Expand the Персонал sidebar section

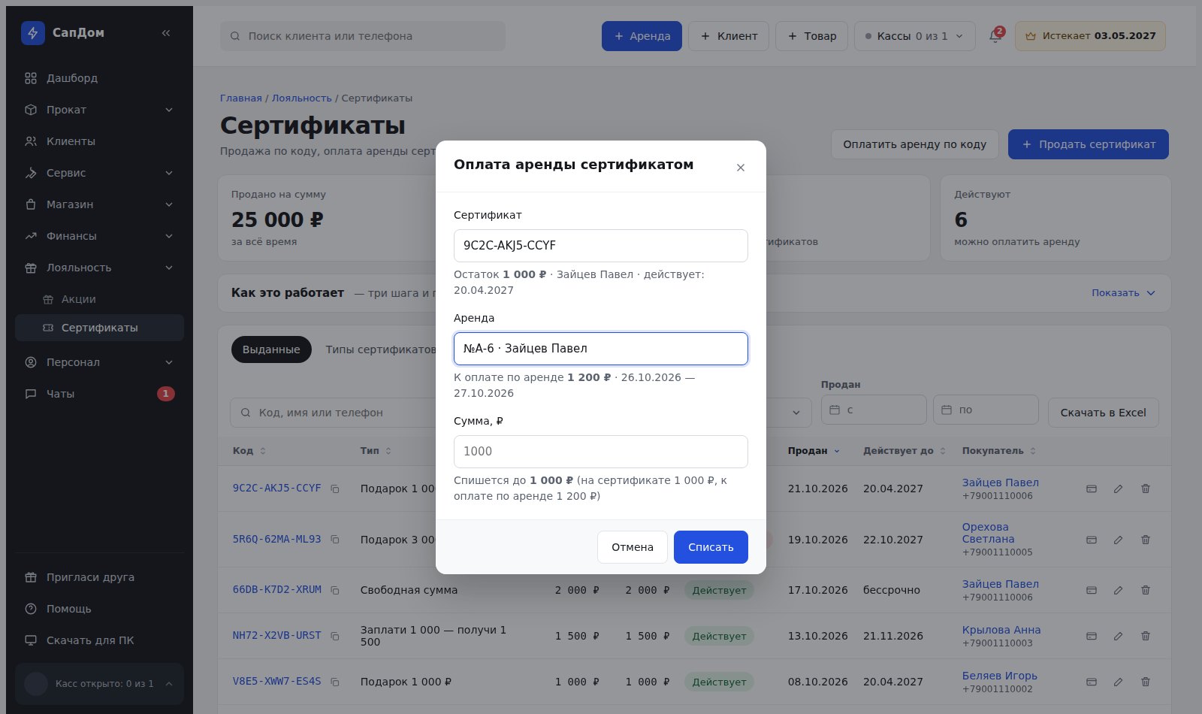[x=99, y=362]
